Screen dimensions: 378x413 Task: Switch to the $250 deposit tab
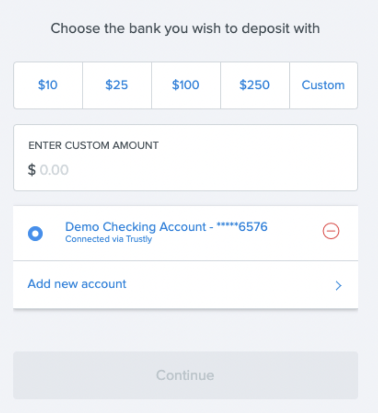[x=255, y=85]
